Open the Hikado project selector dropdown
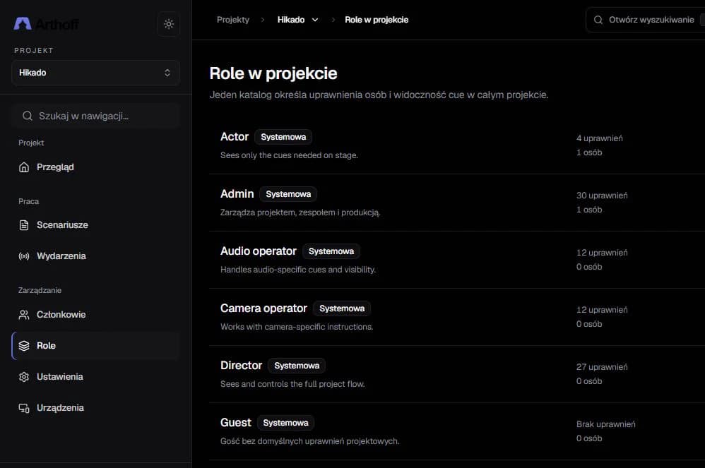Viewport: 705px width, 468px height. (x=96, y=73)
